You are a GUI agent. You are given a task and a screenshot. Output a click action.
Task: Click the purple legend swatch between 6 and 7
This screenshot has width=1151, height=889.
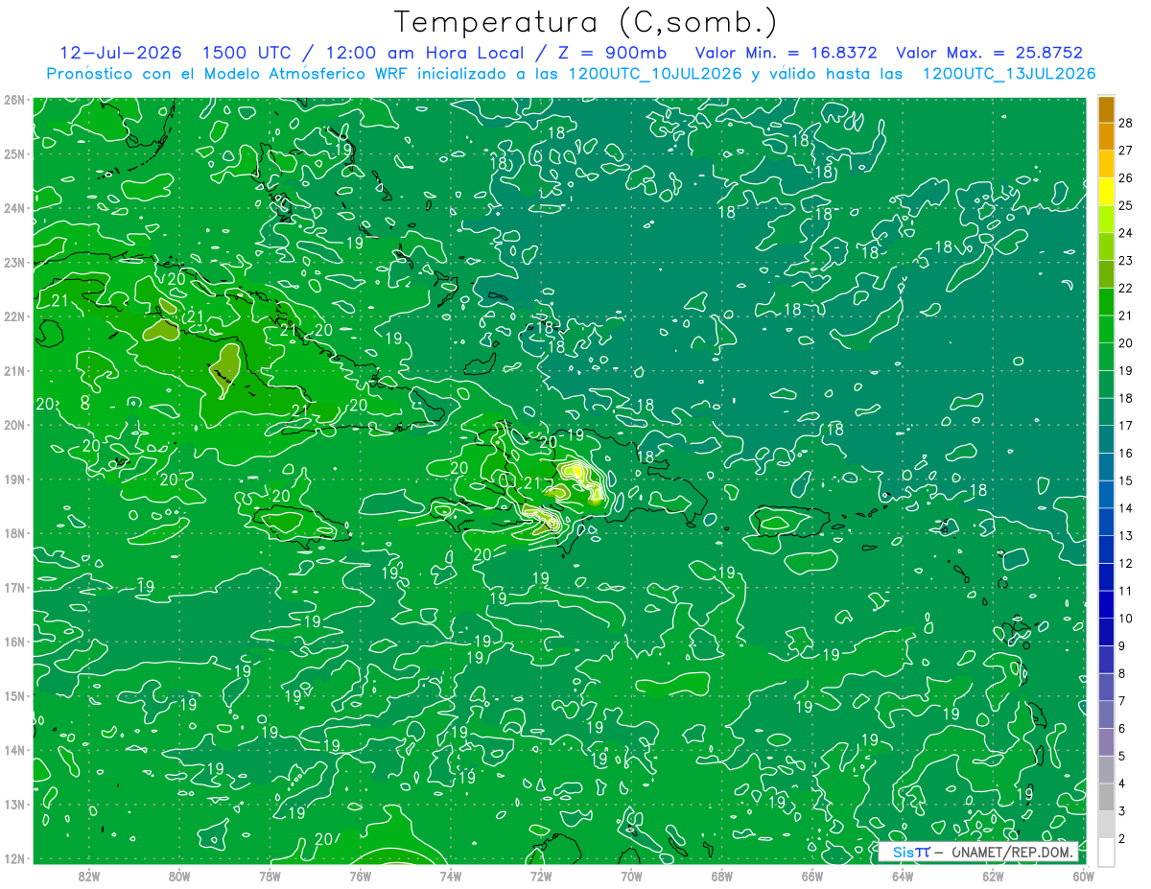click(1105, 715)
